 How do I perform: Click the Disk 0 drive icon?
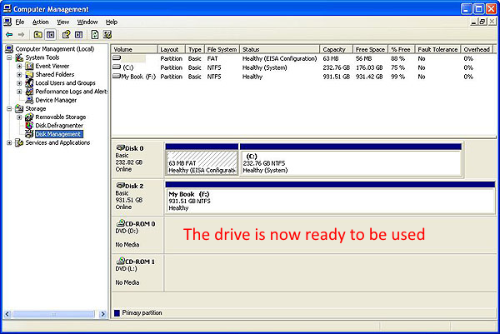click(120, 147)
